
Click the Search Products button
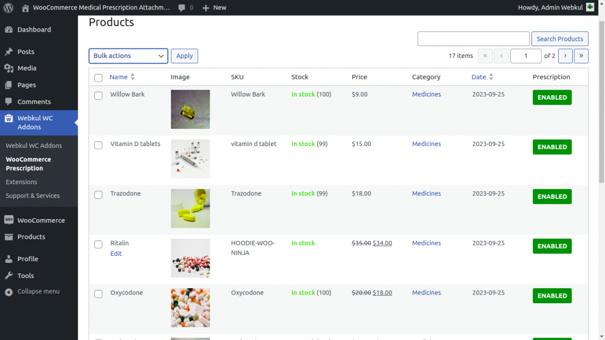[560, 39]
